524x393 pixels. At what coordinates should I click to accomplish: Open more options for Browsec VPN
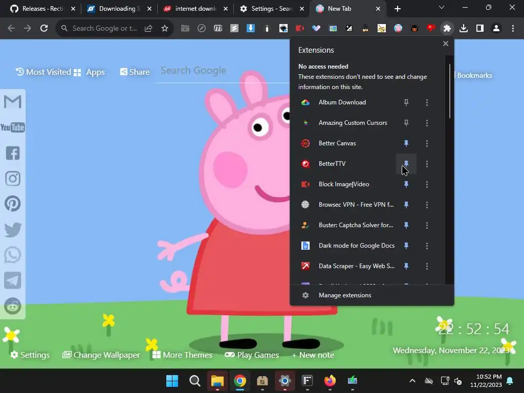[427, 205]
